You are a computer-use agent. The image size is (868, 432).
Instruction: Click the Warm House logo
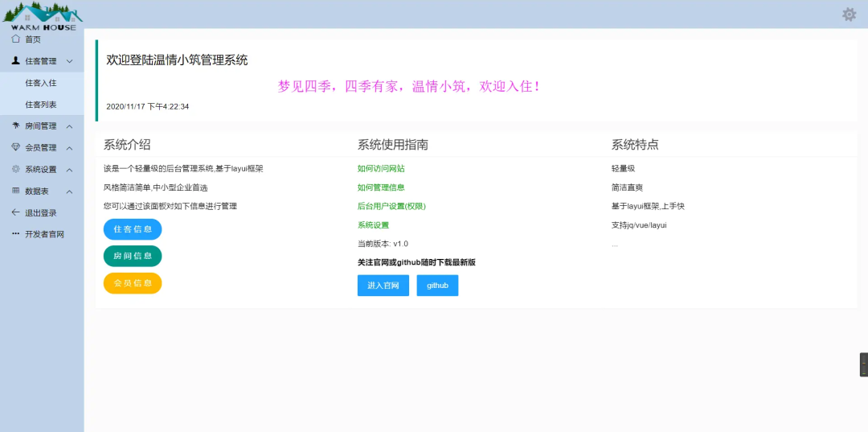coord(43,16)
